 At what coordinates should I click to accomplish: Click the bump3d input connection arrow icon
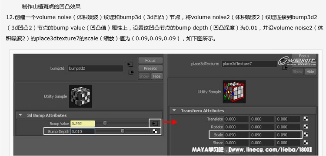pos(130,64)
